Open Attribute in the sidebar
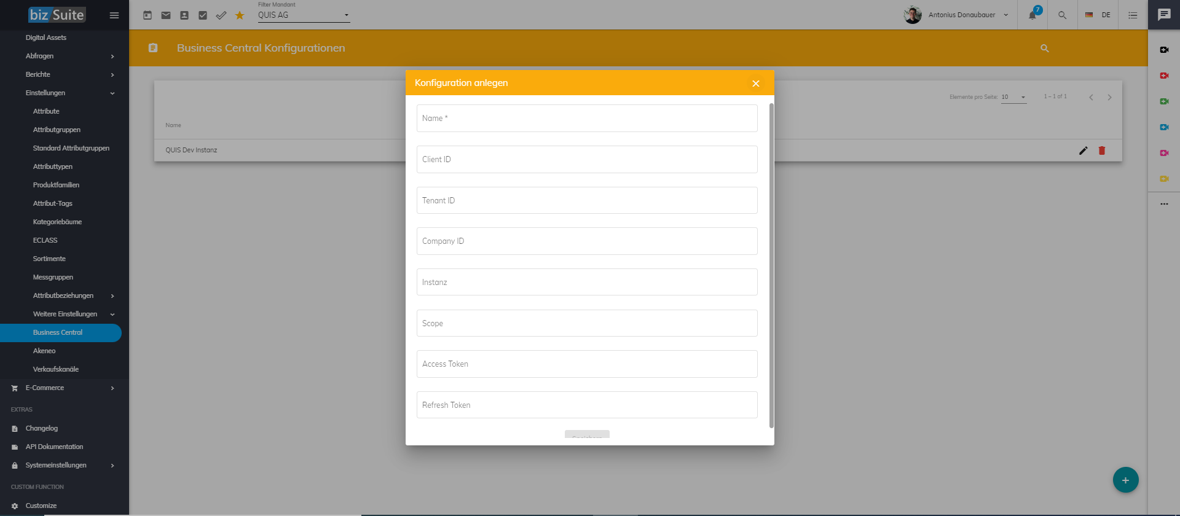 tap(46, 111)
